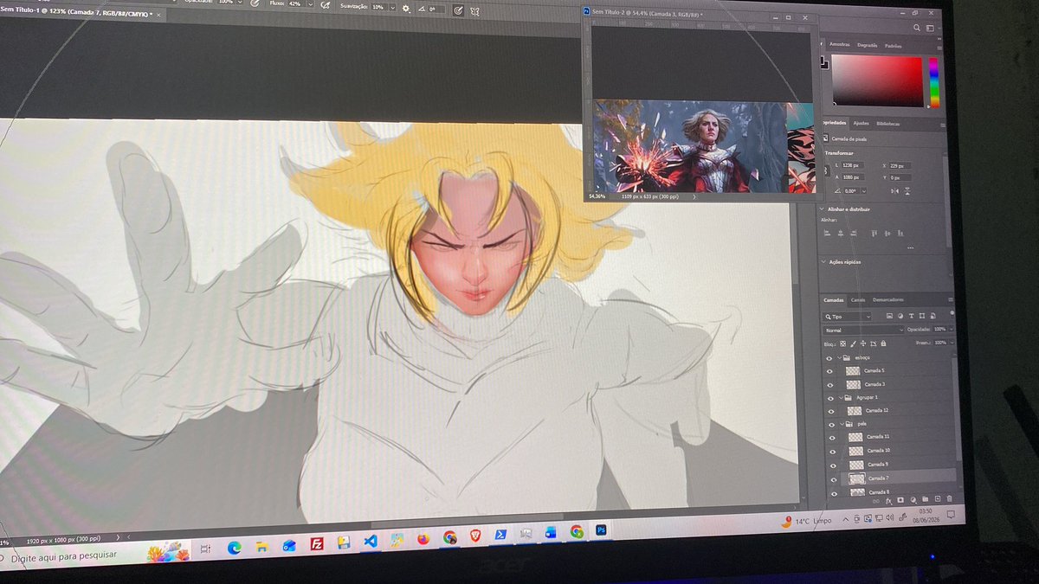Open the rotation angle dropdown in Transformar

click(x=864, y=191)
